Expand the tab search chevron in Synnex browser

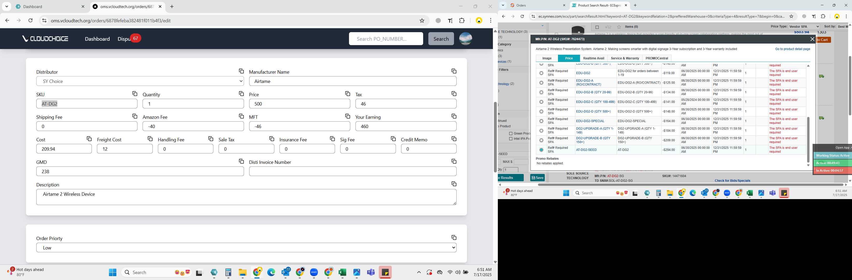[x=503, y=5]
